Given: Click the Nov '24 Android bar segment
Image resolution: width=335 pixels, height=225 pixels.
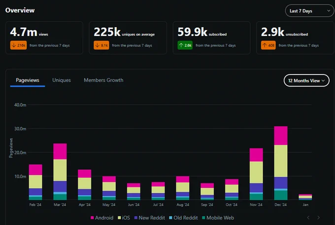Looking at the screenshot, I should coord(256,155).
